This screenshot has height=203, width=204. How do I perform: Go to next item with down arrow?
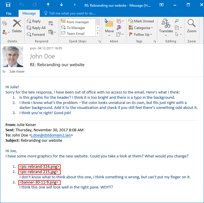point(62,5)
